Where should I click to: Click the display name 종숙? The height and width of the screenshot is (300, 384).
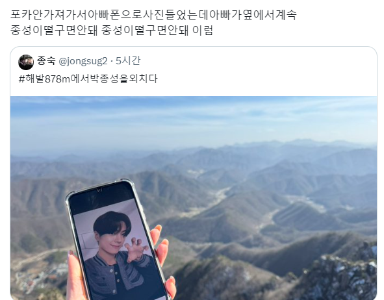(46, 60)
